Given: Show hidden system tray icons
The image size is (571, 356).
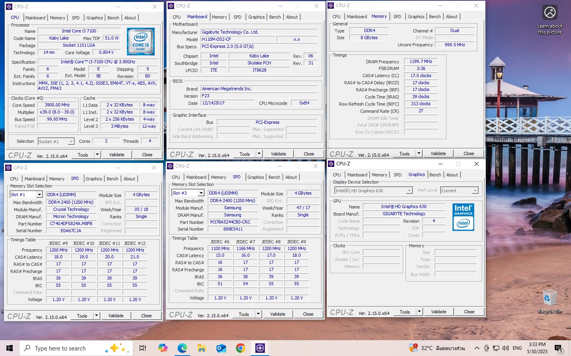Looking at the screenshot, I should click(477, 348).
